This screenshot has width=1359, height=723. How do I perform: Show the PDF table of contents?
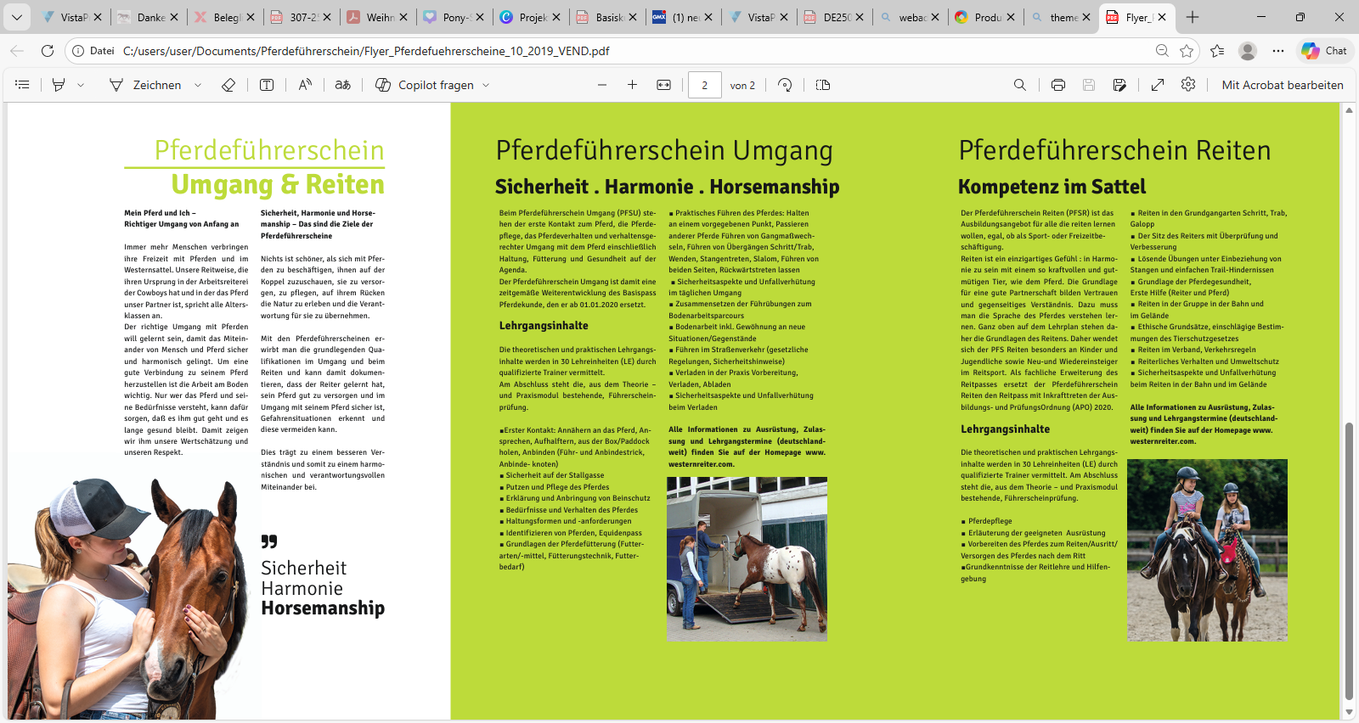[22, 85]
